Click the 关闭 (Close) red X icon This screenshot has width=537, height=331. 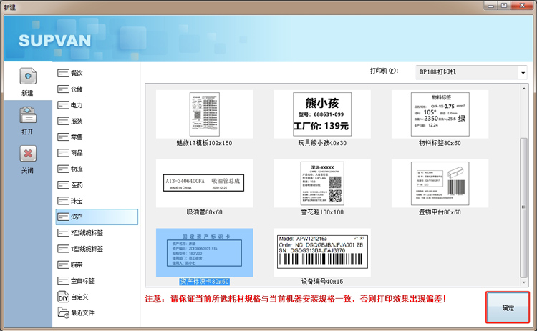point(27,154)
